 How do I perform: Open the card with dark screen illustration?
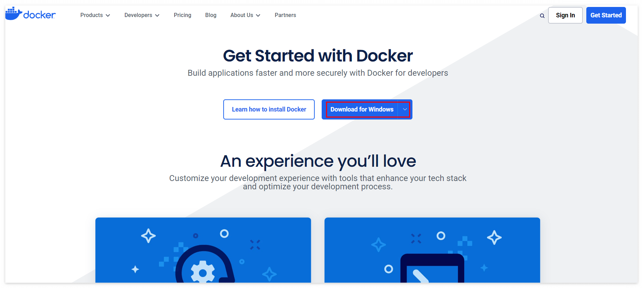coord(432,250)
